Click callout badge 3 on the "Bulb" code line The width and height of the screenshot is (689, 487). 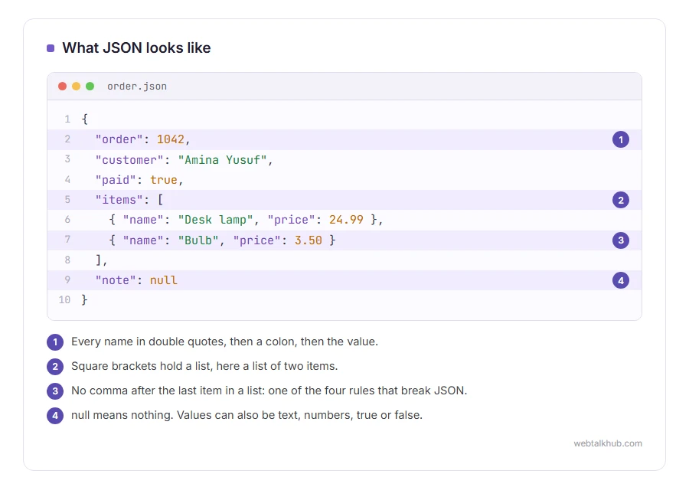tap(620, 240)
